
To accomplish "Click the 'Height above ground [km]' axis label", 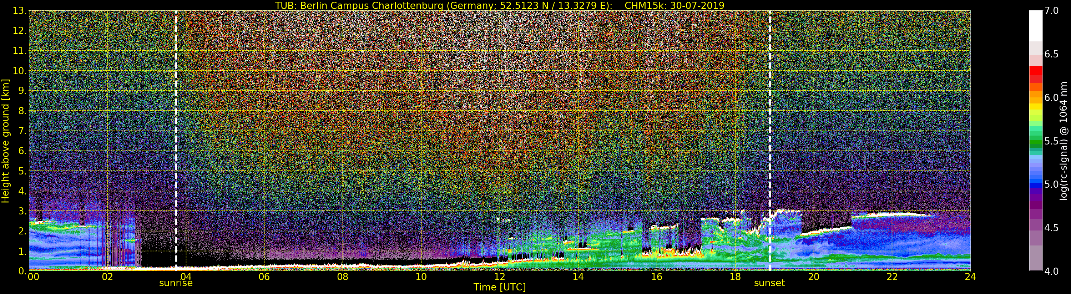I will click(5, 141).
